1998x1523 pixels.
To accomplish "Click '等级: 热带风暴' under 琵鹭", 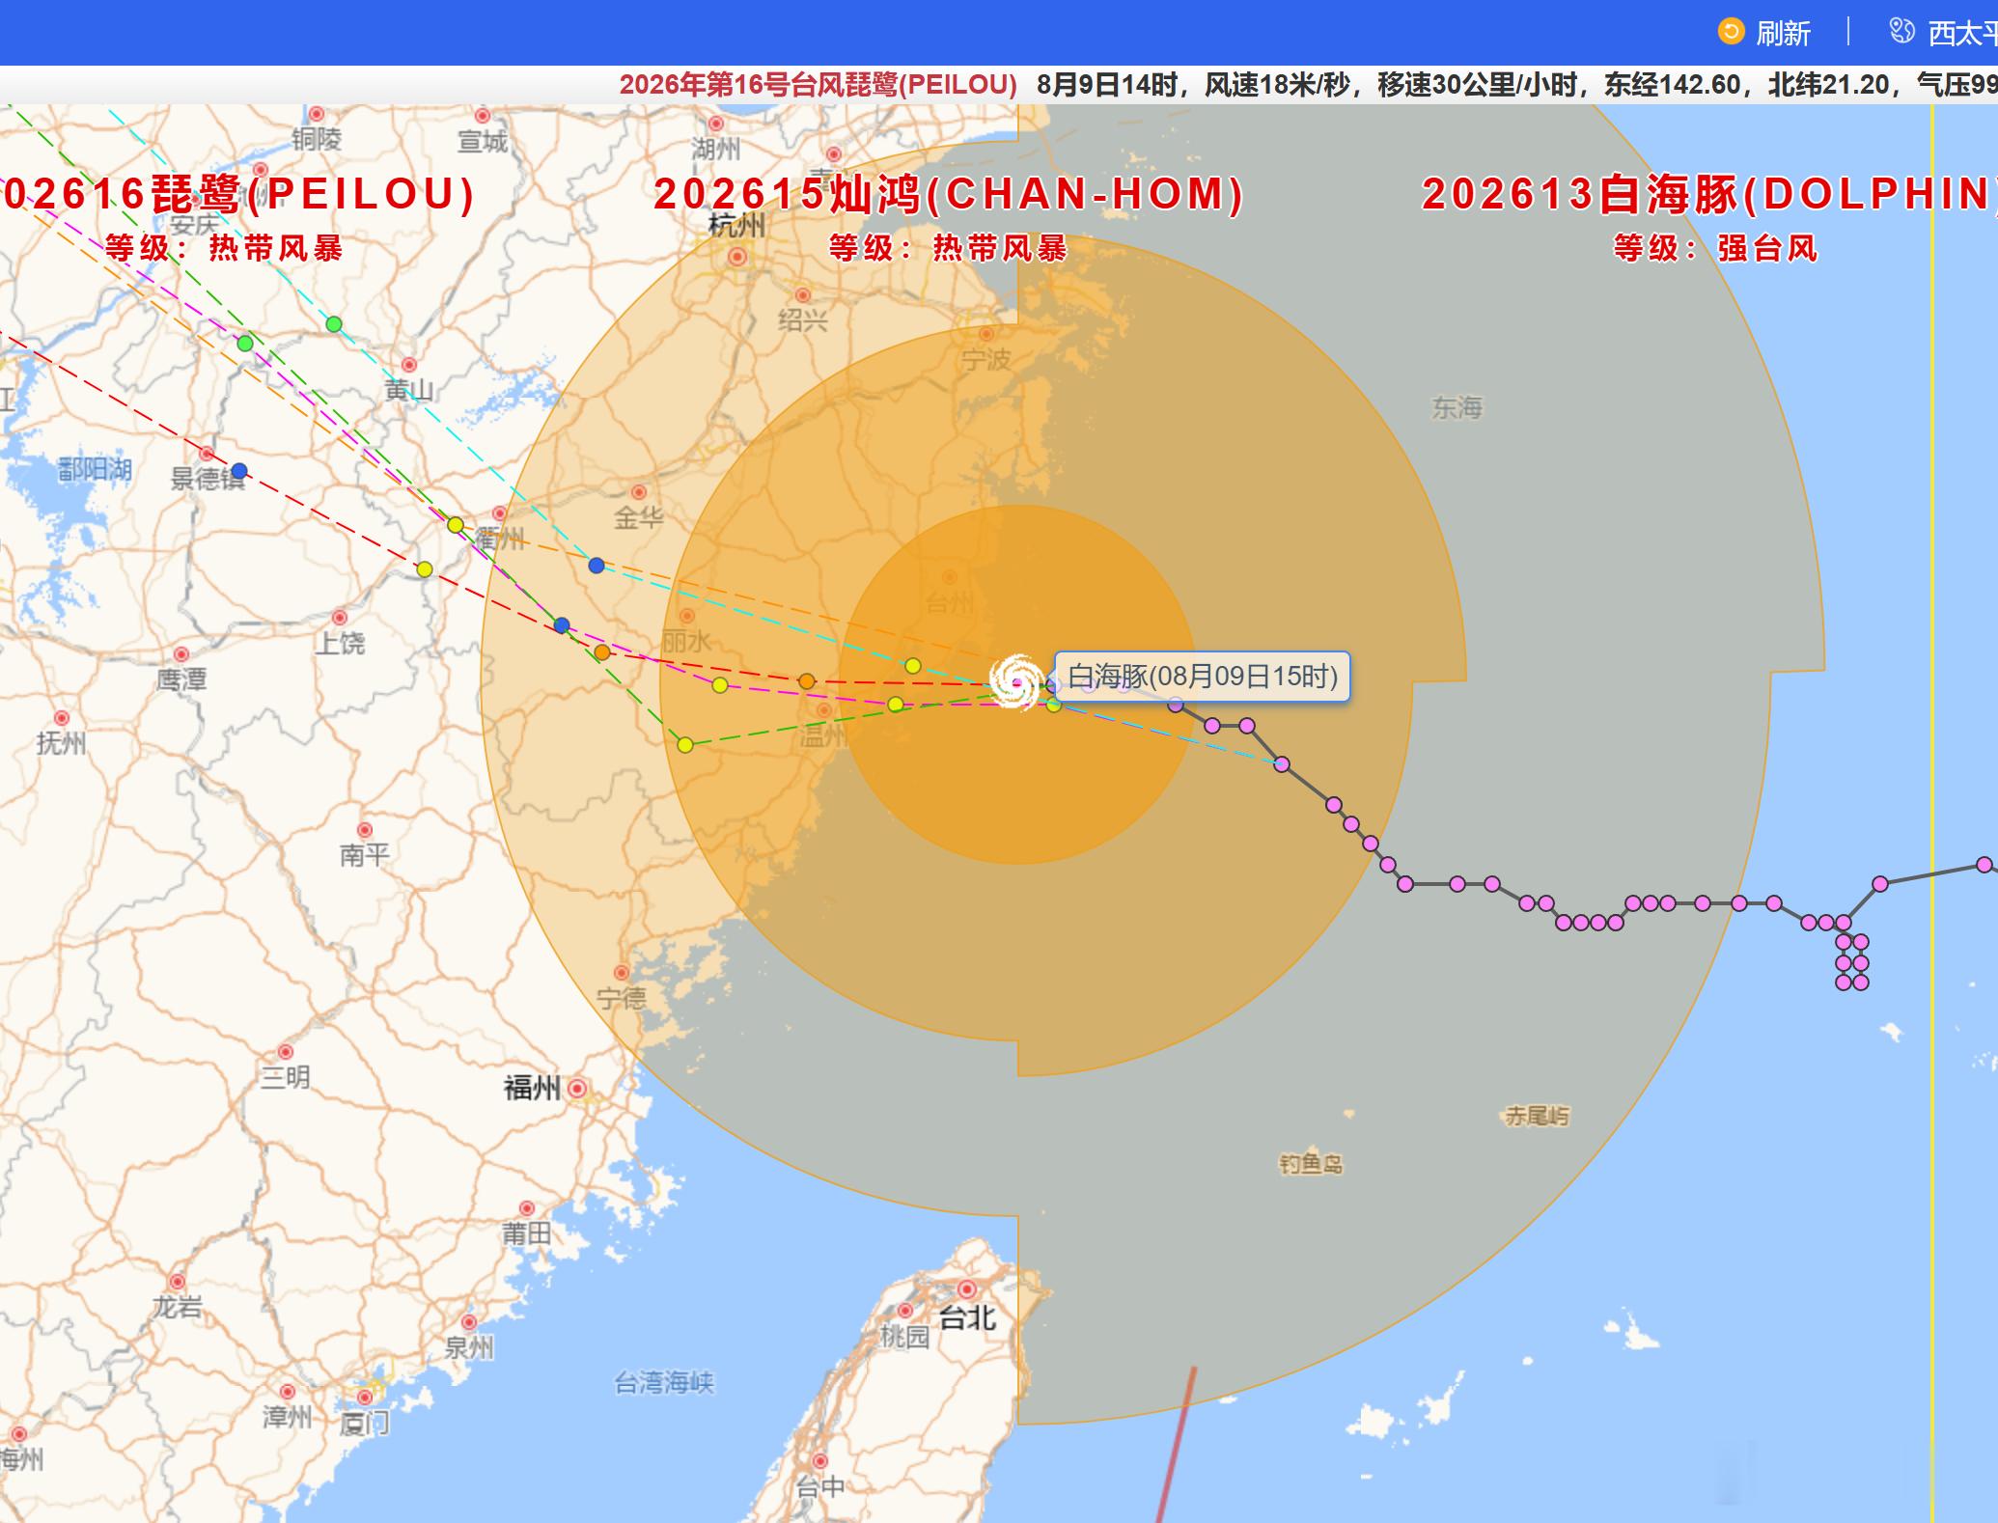I will (x=224, y=249).
